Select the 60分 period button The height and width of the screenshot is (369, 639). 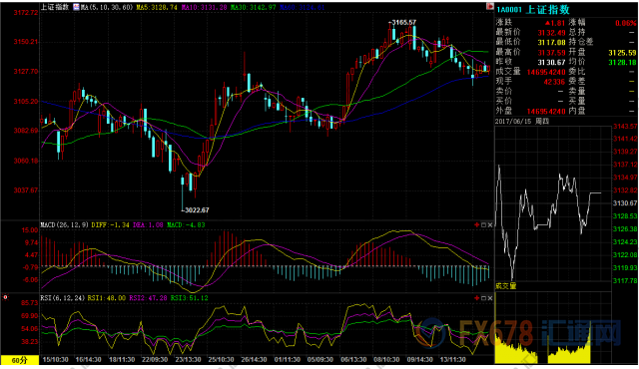[x=20, y=360]
